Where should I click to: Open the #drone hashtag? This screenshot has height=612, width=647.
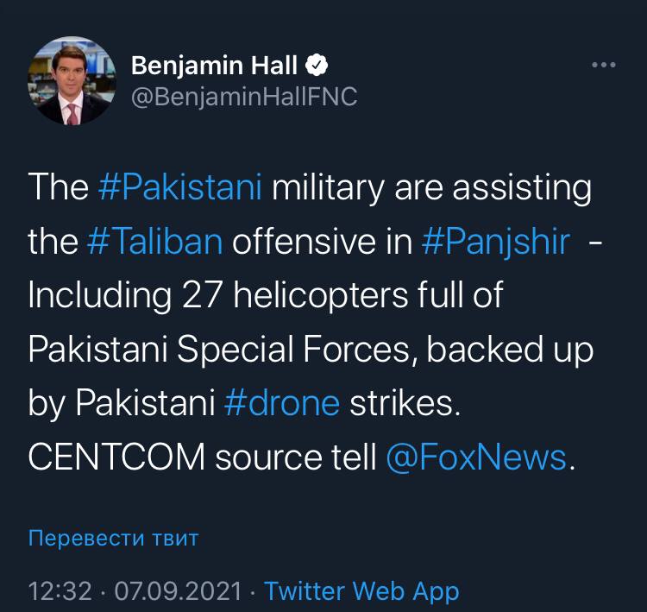[x=281, y=404]
